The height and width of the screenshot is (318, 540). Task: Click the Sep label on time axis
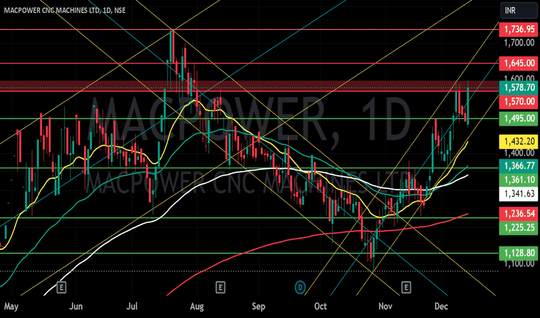point(258,306)
